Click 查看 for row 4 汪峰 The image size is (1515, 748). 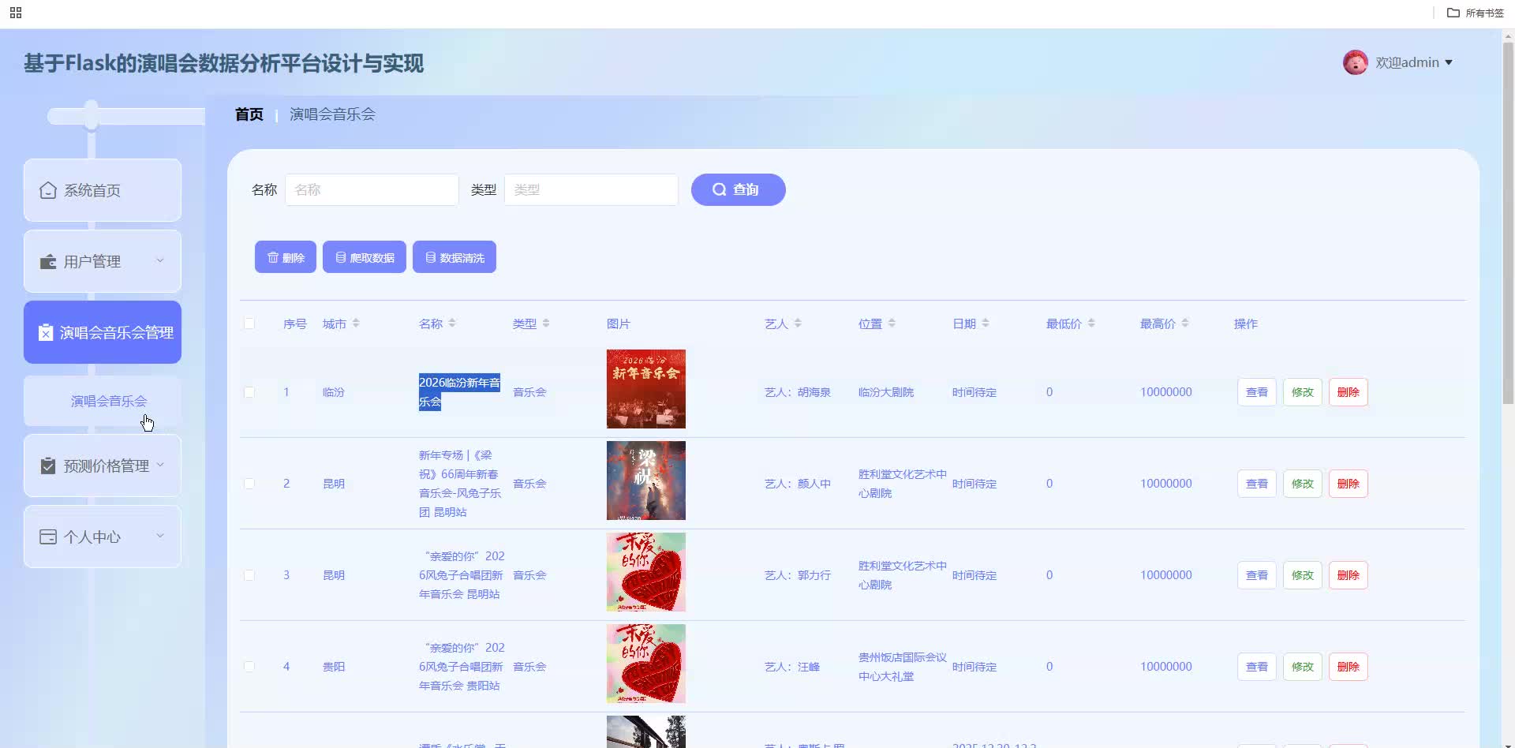point(1257,667)
